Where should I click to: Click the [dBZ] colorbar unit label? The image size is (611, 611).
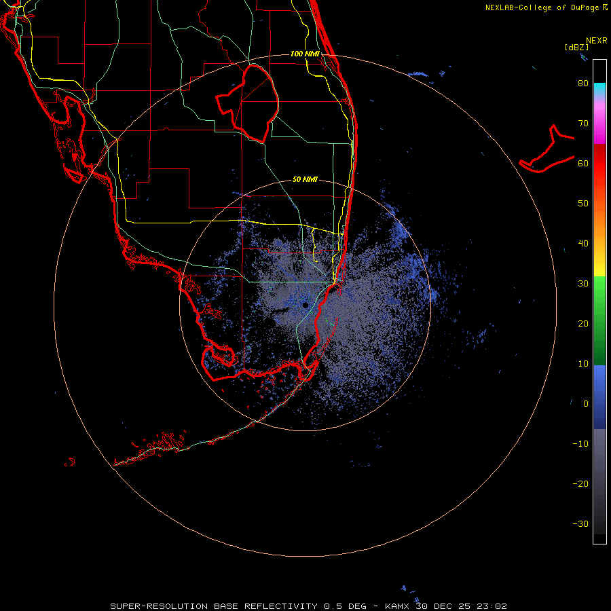(576, 47)
